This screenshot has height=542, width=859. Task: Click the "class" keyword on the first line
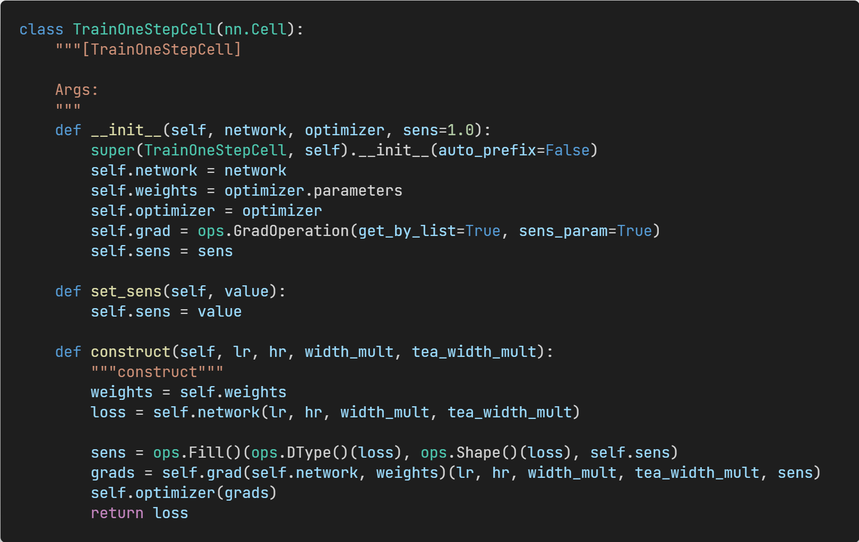tap(41, 29)
